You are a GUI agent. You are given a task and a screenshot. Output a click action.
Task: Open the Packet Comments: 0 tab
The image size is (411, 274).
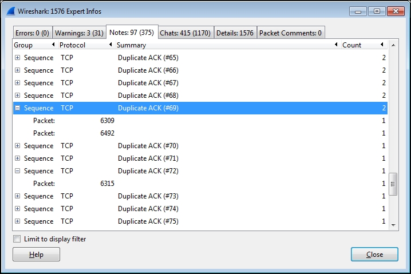pyautogui.click(x=291, y=33)
